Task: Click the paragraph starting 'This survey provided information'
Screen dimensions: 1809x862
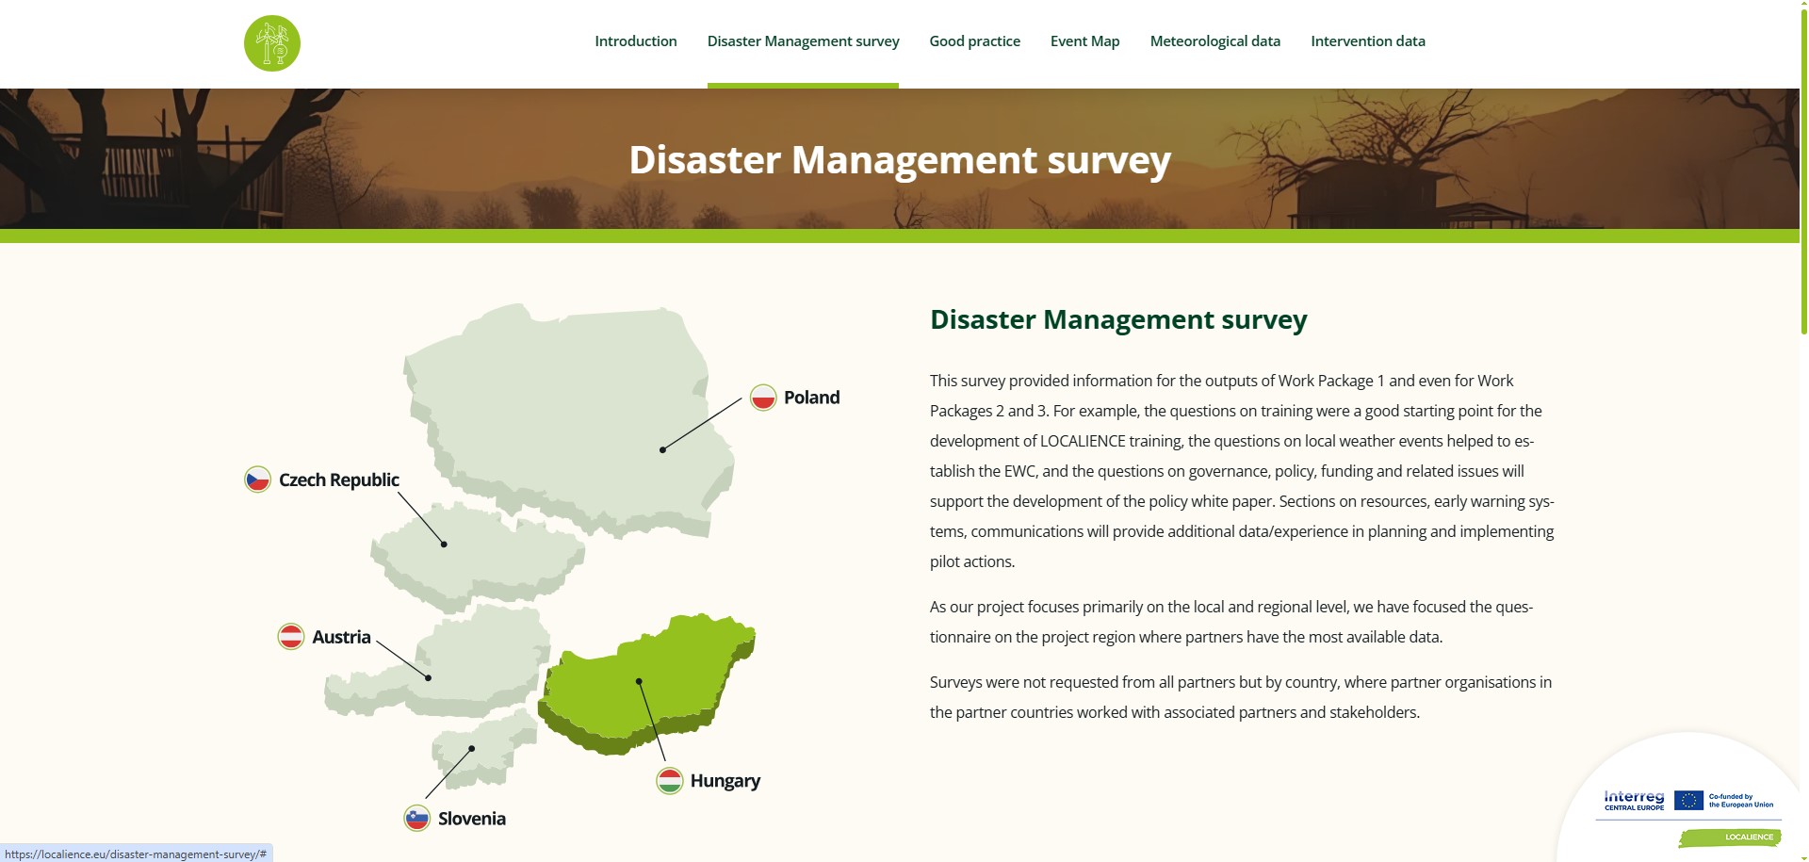Action: (1242, 471)
